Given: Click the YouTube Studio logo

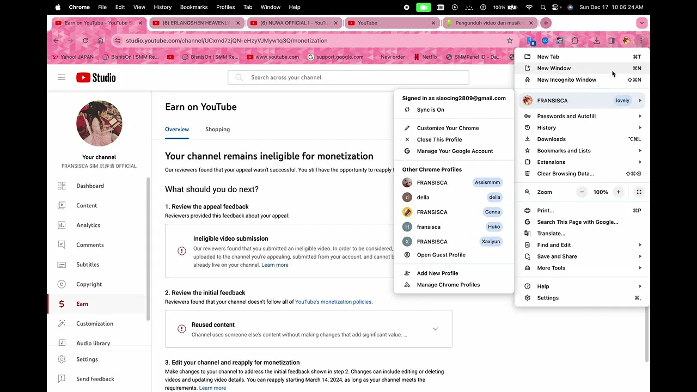Looking at the screenshot, I should (96, 77).
